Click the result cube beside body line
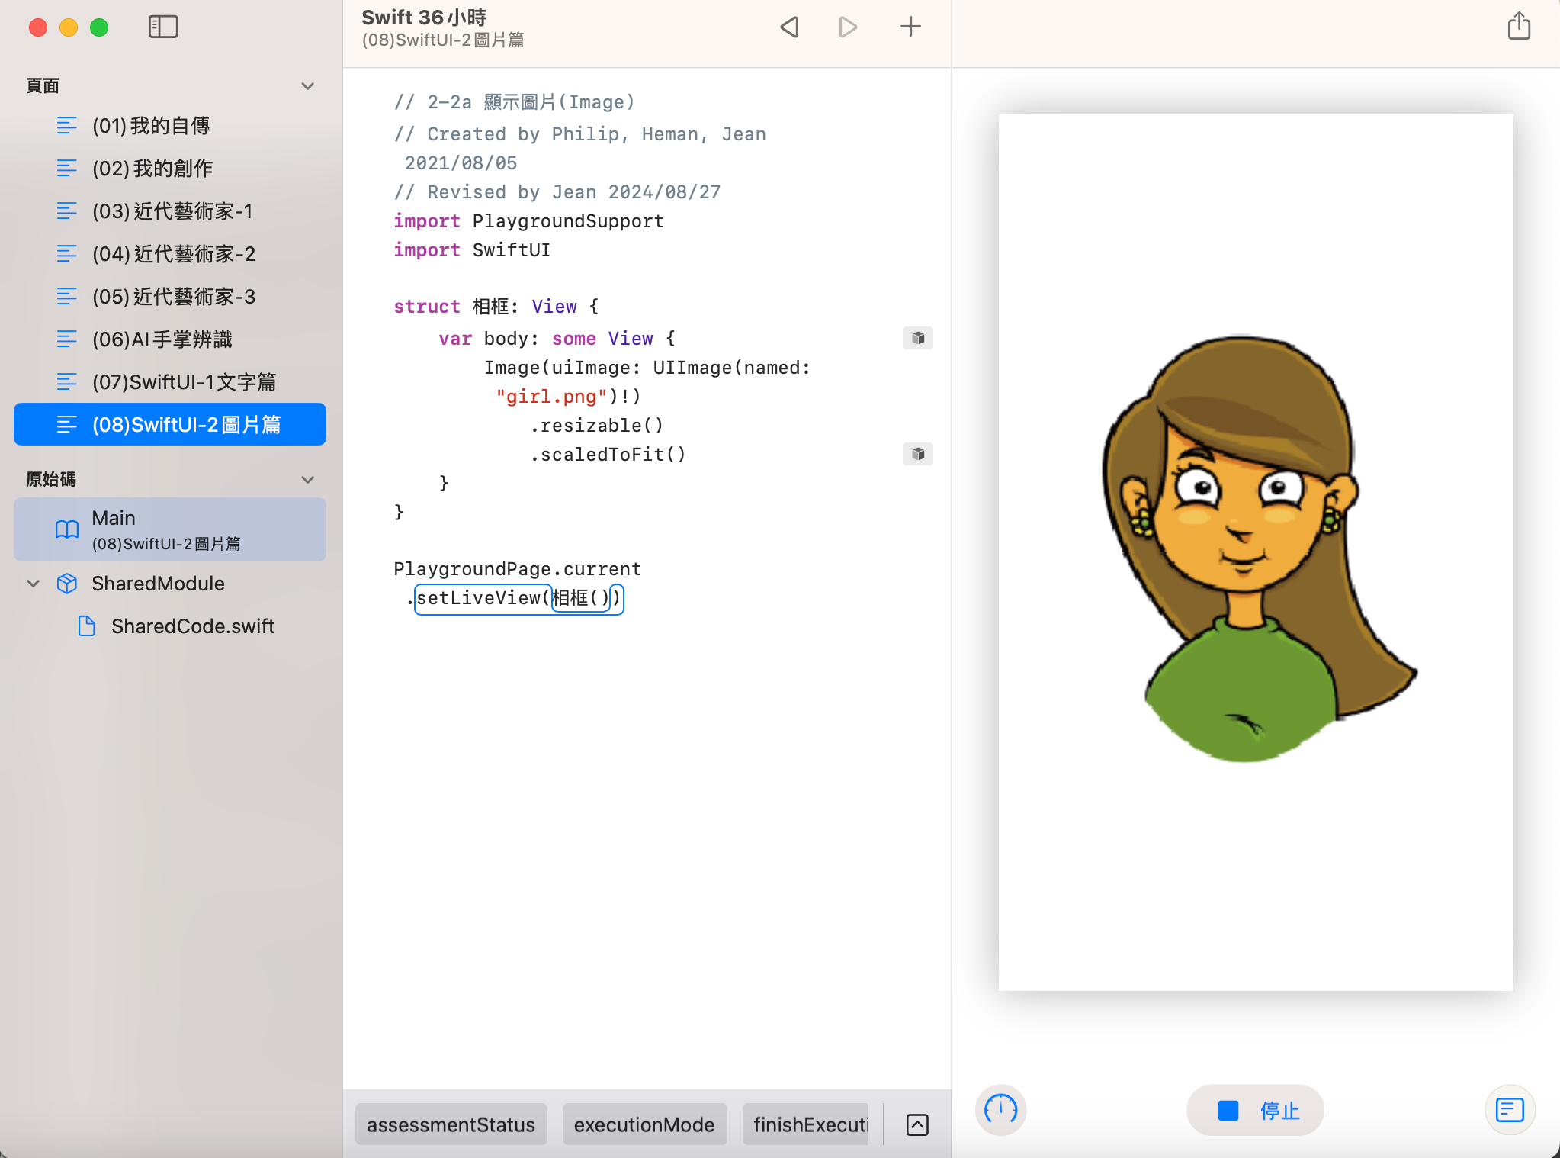 point(918,338)
